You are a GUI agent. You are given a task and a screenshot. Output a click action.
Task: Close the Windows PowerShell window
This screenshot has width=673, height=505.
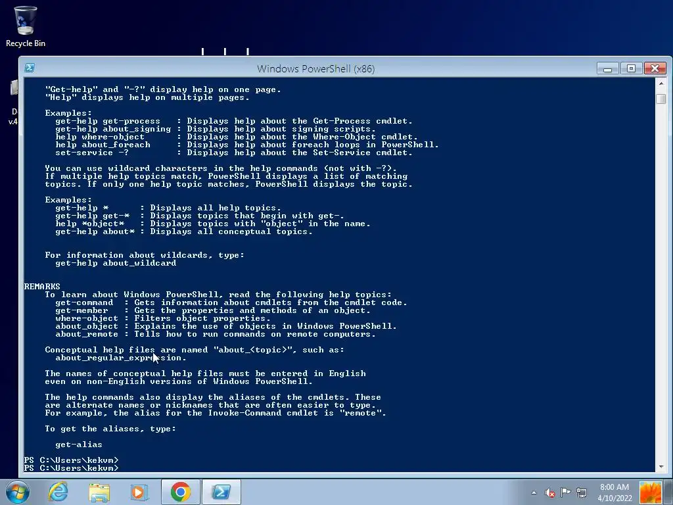[655, 68]
